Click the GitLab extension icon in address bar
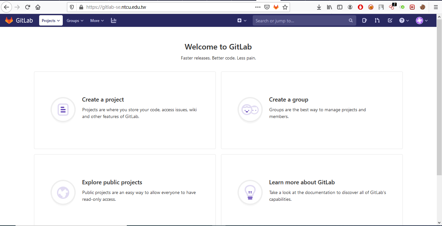Viewport: 442px width, 226px height. point(276,7)
